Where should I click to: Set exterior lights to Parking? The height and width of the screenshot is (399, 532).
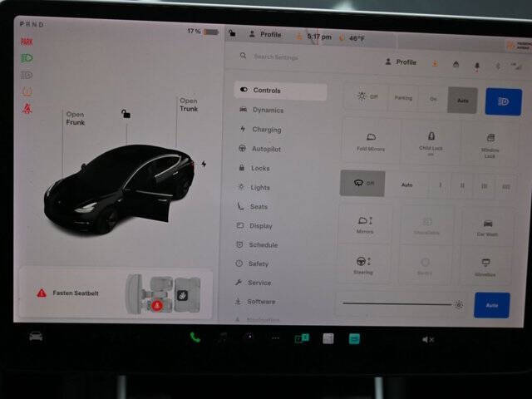click(403, 98)
